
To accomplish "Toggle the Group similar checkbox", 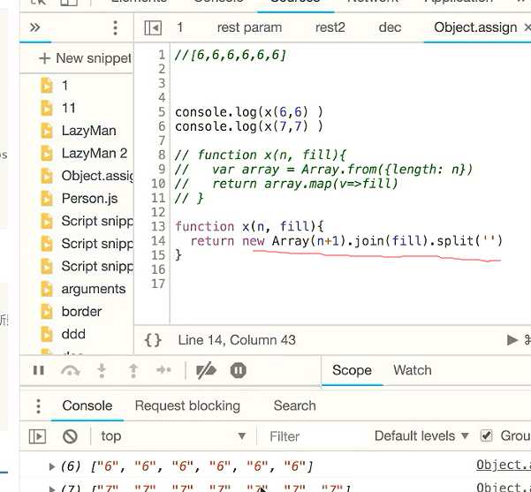I will 487,435.
